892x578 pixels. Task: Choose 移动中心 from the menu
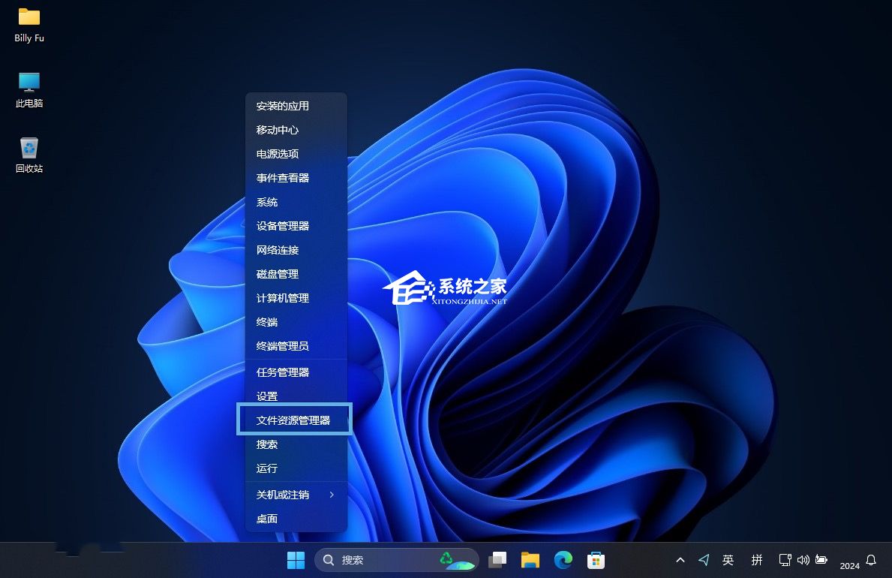(296, 130)
